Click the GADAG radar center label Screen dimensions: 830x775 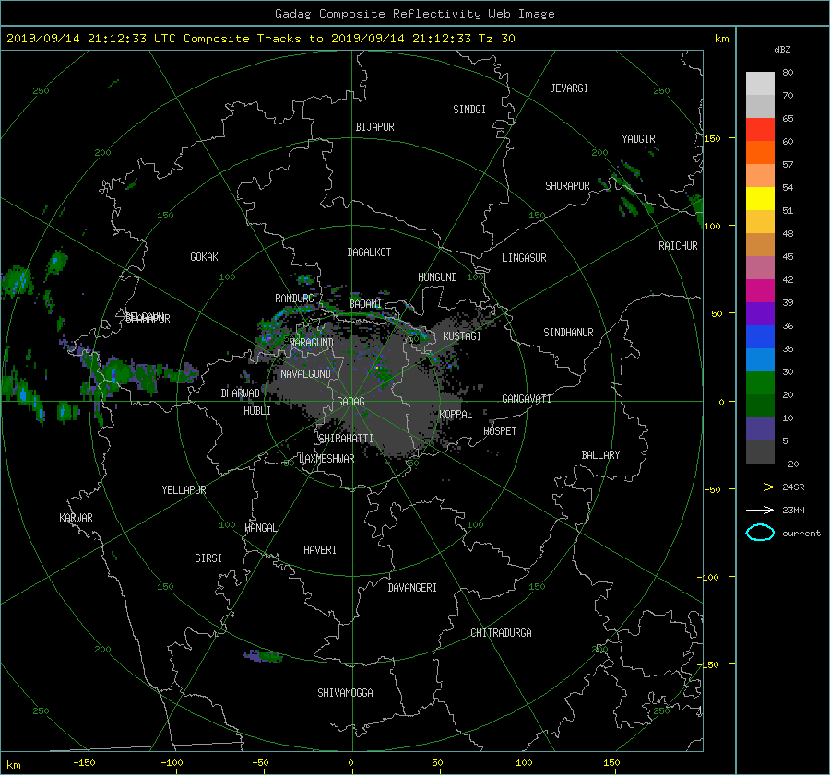coord(350,402)
